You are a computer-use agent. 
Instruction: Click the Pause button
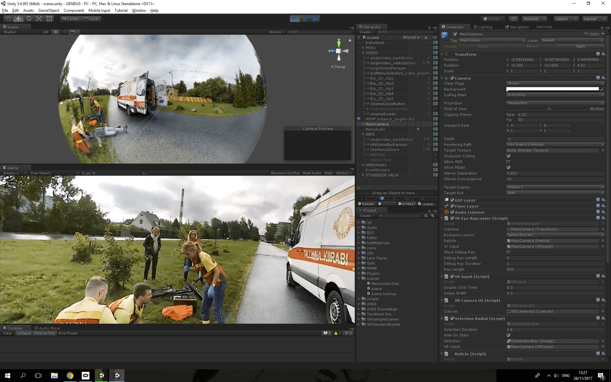coord(305,19)
